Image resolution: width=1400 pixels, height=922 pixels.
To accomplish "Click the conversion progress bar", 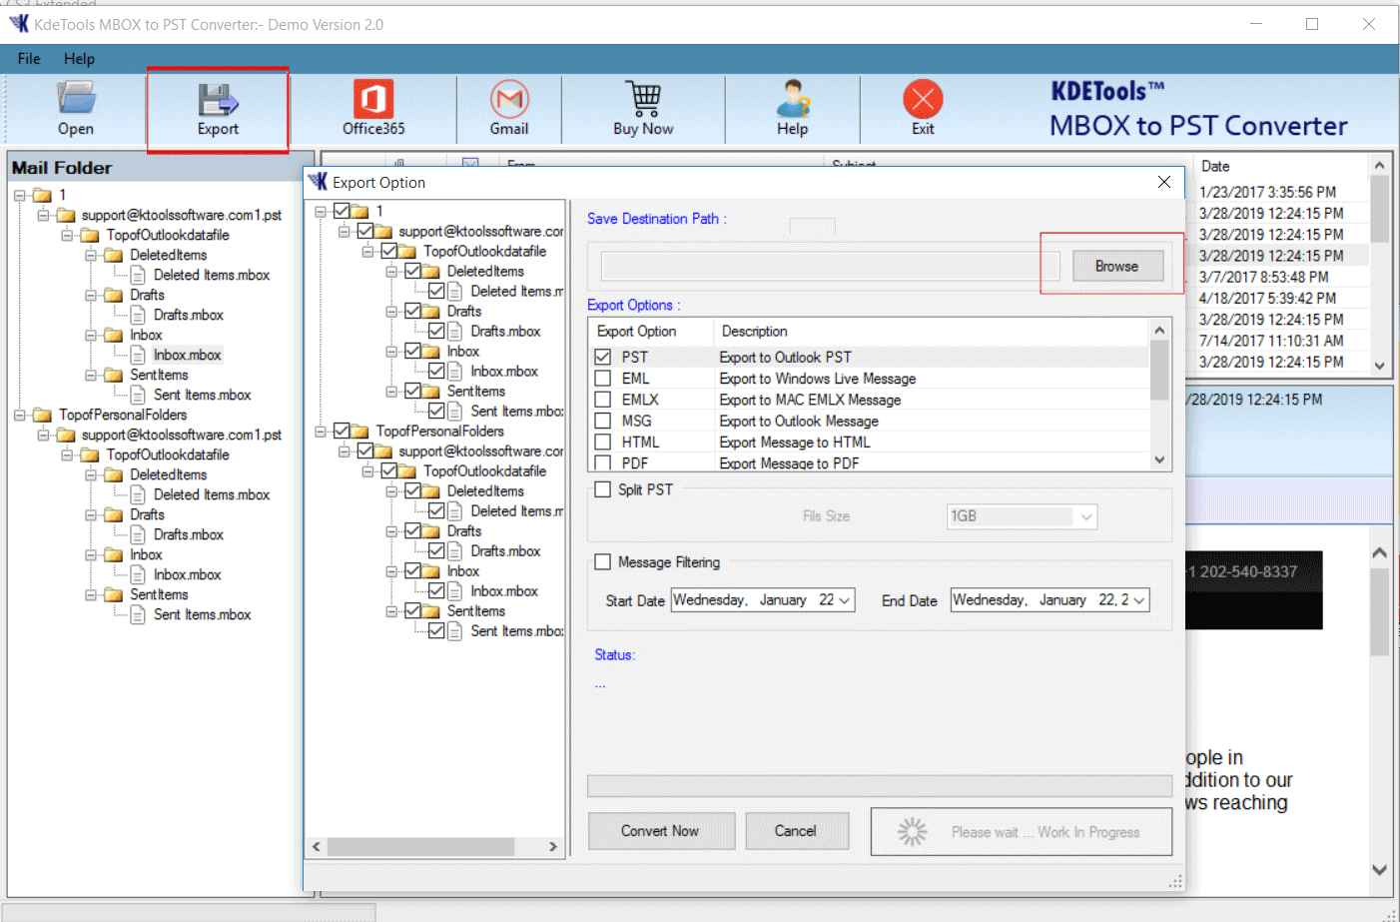I will pos(880,786).
